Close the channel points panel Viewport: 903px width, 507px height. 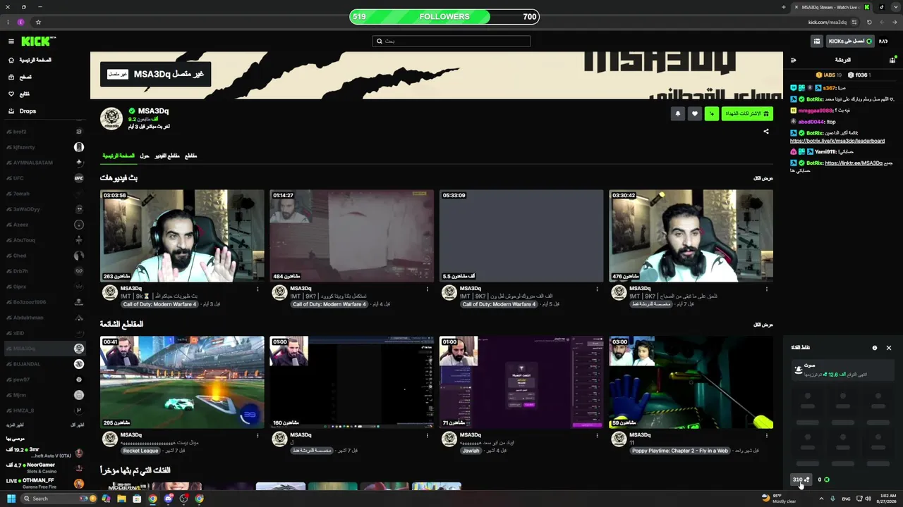coord(889,348)
